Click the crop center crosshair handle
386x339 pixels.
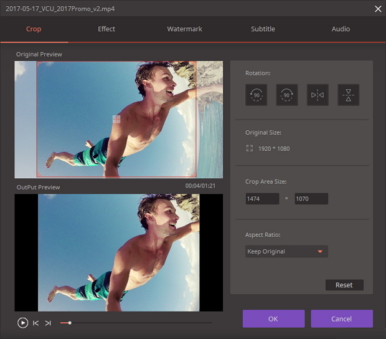116,119
